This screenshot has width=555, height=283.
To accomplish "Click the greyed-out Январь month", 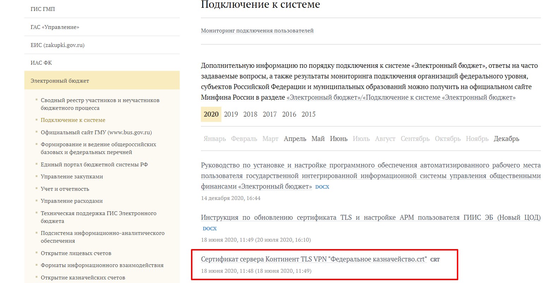I will pyautogui.click(x=215, y=138).
